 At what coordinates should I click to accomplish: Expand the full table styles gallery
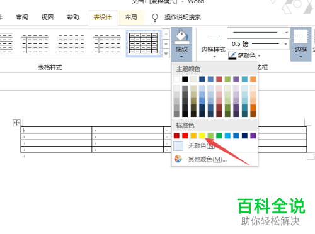coord(166,54)
